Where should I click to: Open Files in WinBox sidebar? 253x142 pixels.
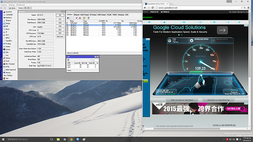pyautogui.click(x=7, y=52)
